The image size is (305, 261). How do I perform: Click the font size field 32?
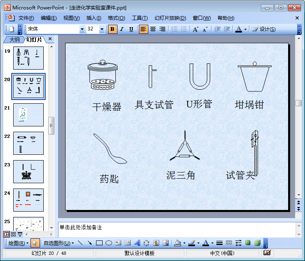93,29
